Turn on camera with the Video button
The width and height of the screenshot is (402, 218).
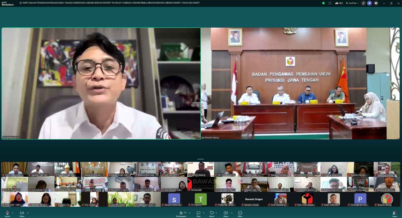22,213
